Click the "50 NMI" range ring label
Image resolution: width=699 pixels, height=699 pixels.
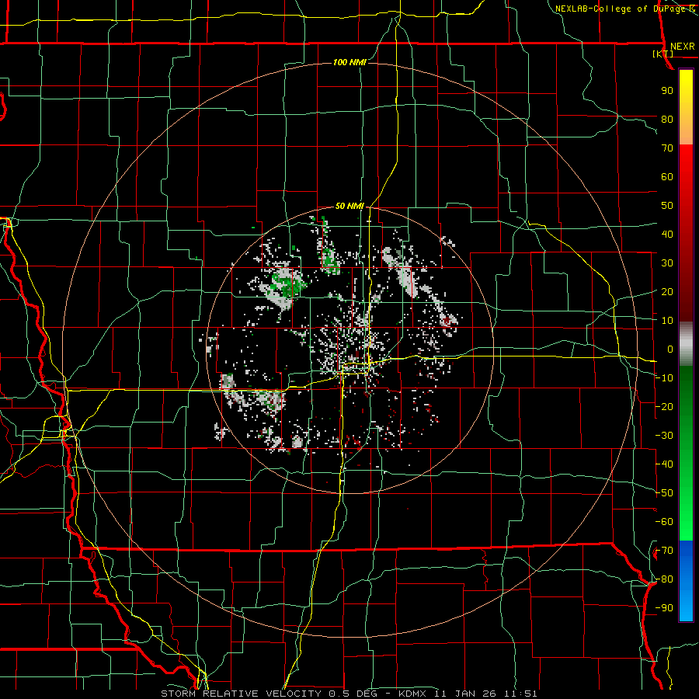[x=349, y=206]
